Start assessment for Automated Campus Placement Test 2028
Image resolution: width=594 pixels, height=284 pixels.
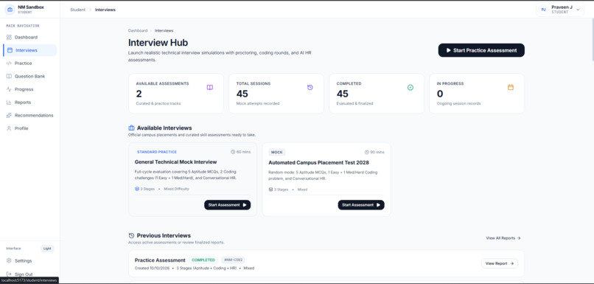pos(361,205)
